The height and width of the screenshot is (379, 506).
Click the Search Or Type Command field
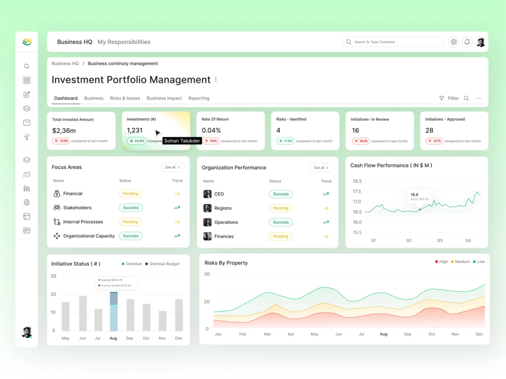click(x=393, y=42)
